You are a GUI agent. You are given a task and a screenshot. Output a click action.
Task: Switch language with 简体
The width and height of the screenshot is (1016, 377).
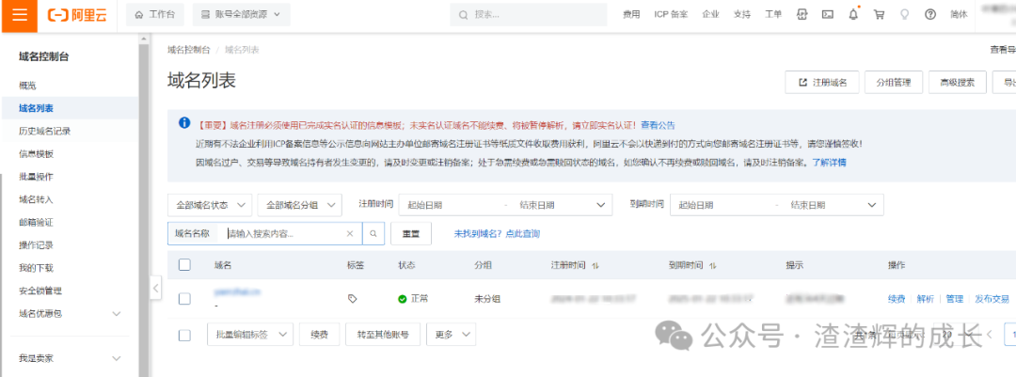959,14
